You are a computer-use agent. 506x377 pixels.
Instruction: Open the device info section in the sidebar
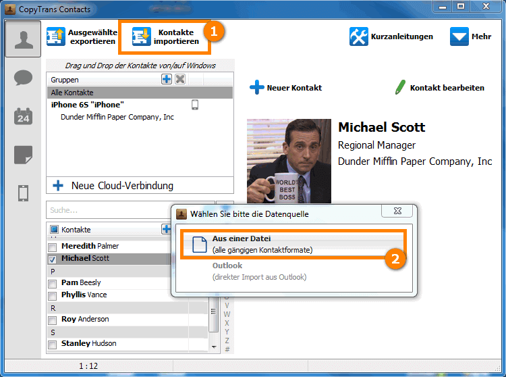coord(23,193)
